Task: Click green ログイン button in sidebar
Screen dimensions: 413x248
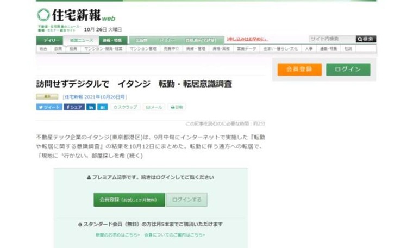Action: pyautogui.click(x=348, y=69)
